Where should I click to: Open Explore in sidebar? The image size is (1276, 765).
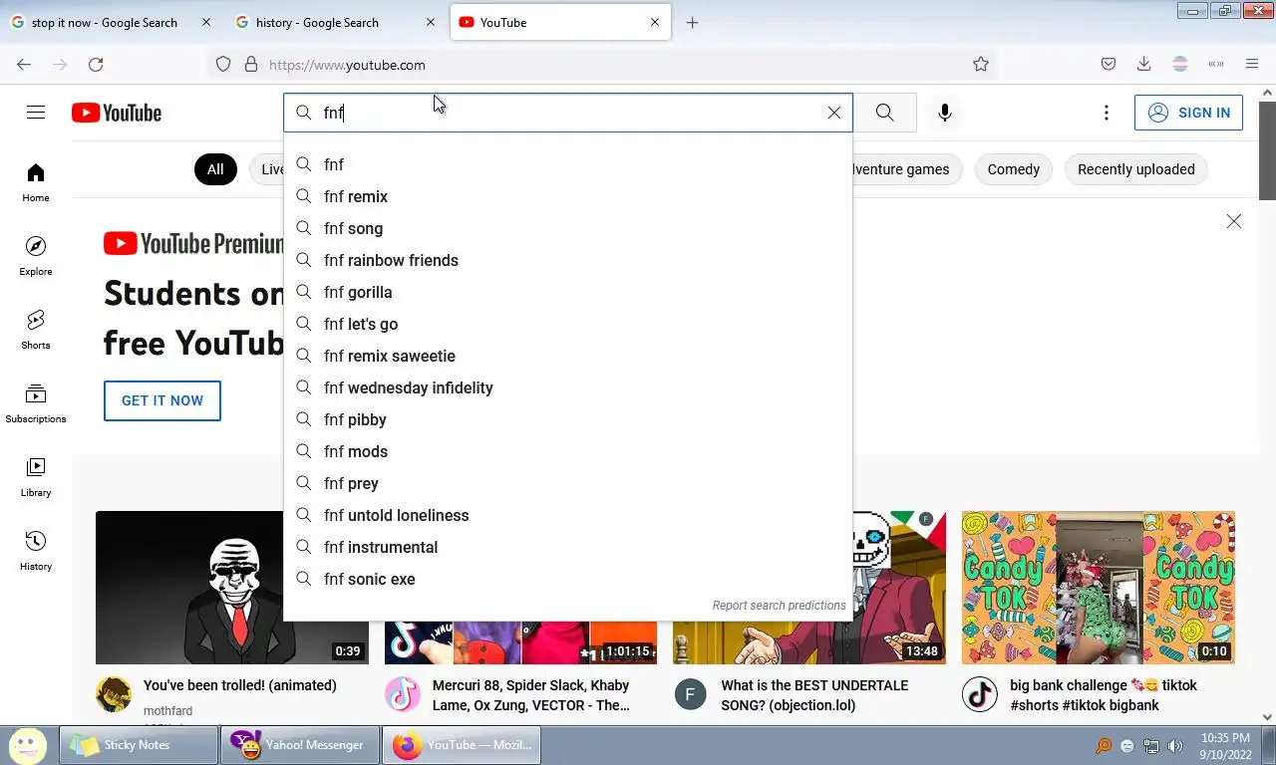pyautogui.click(x=36, y=256)
